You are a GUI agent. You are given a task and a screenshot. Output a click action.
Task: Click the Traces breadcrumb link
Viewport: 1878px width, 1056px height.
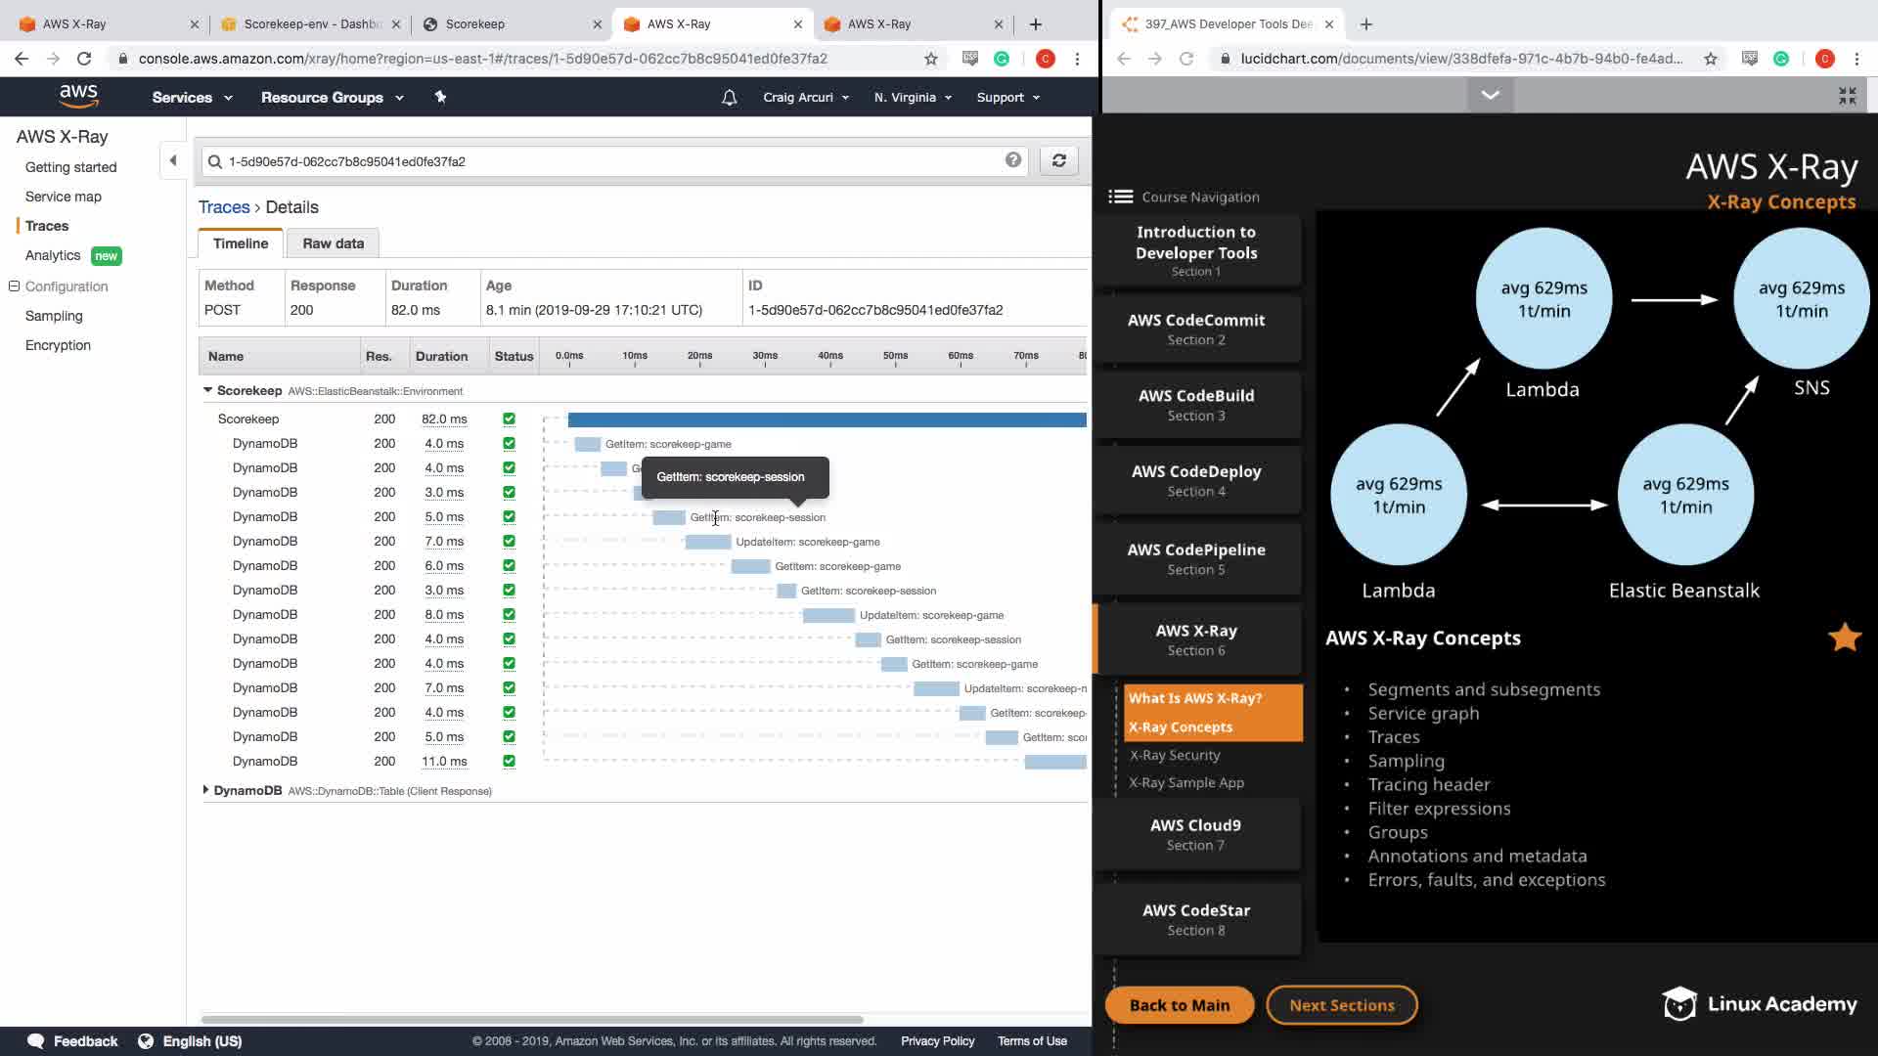click(x=224, y=207)
